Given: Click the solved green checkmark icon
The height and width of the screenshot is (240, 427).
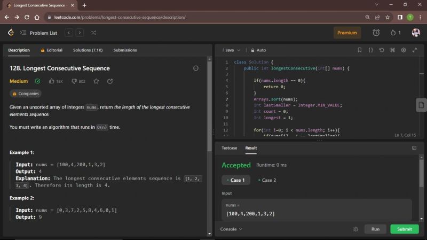Looking at the screenshot, I should pyautogui.click(x=37, y=81).
